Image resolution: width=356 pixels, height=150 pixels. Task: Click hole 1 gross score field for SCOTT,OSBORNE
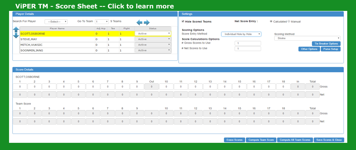point(20,87)
